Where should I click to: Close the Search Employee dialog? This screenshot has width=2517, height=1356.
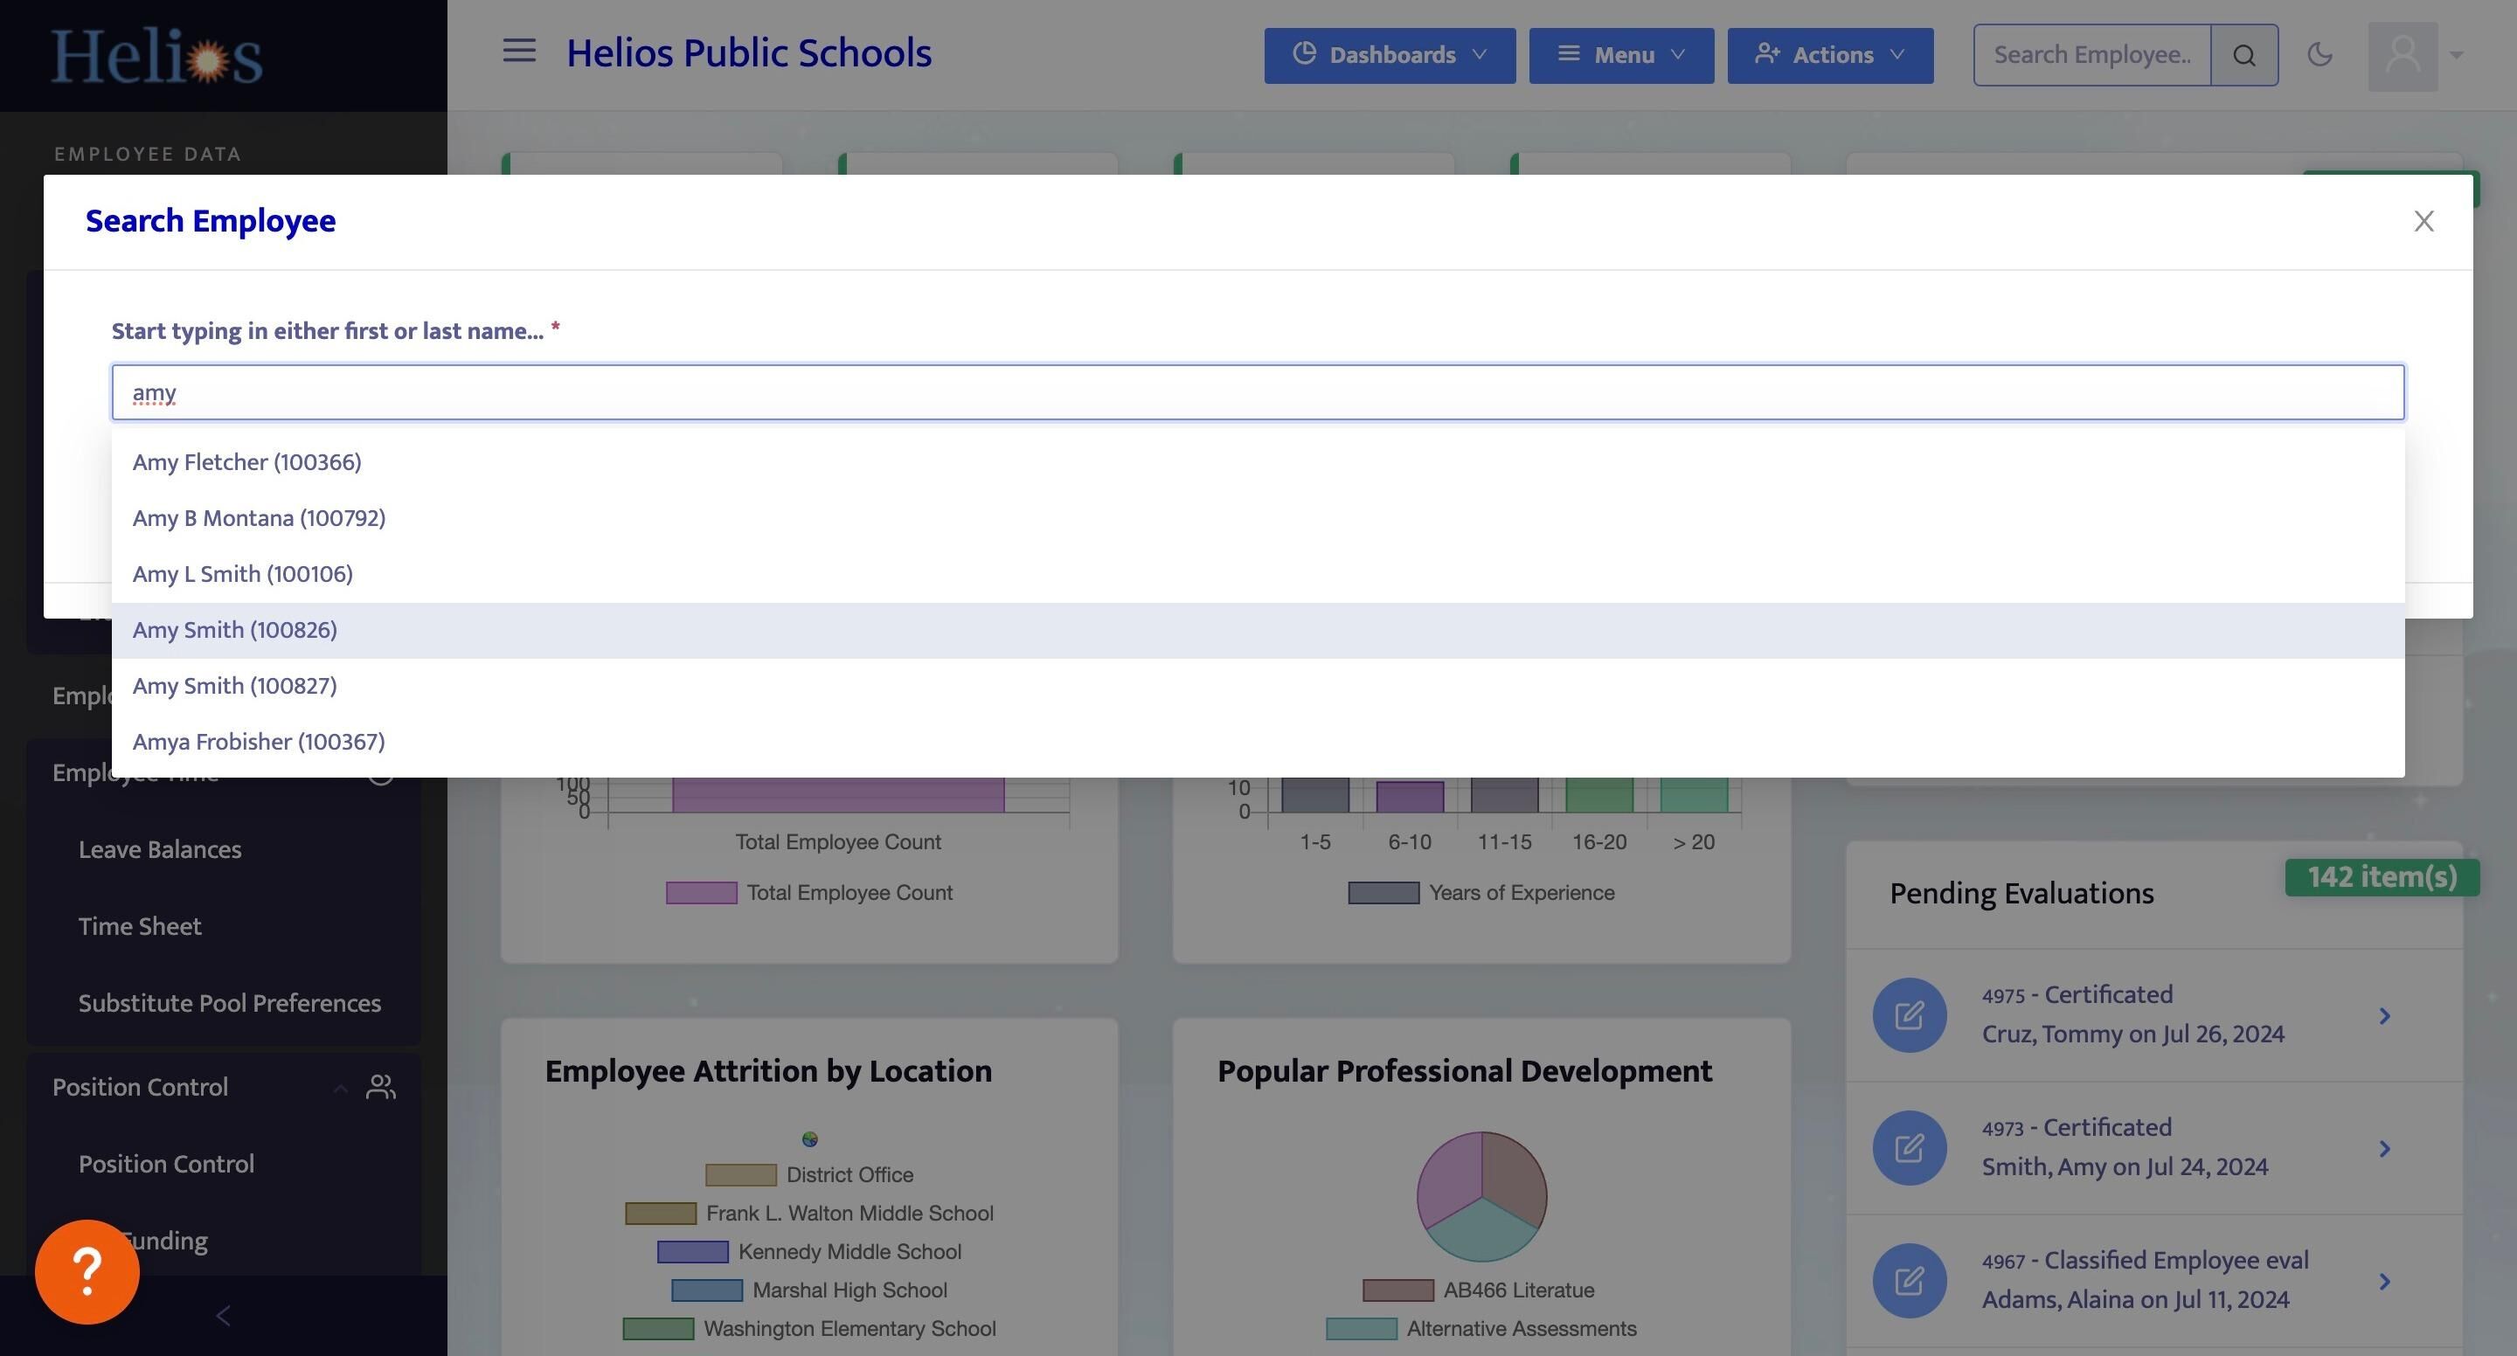(2423, 222)
